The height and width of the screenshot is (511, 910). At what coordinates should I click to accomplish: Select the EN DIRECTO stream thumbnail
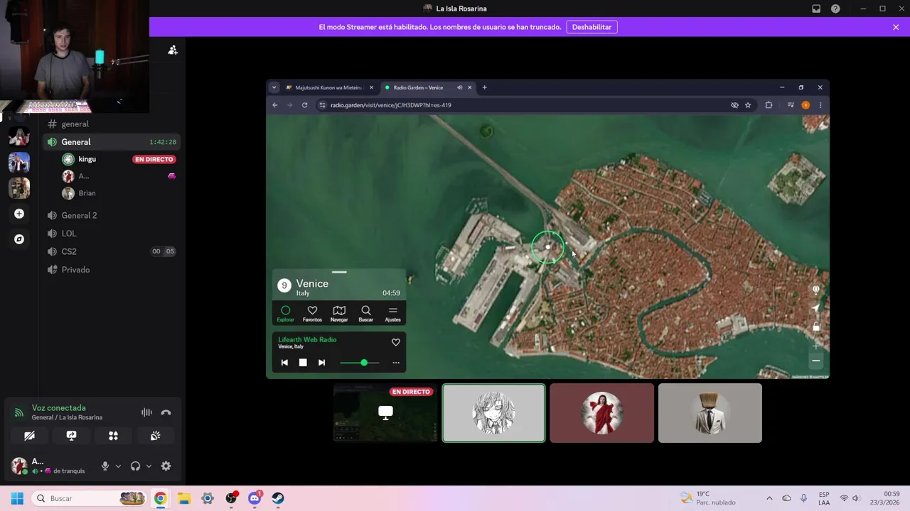point(385,412)
